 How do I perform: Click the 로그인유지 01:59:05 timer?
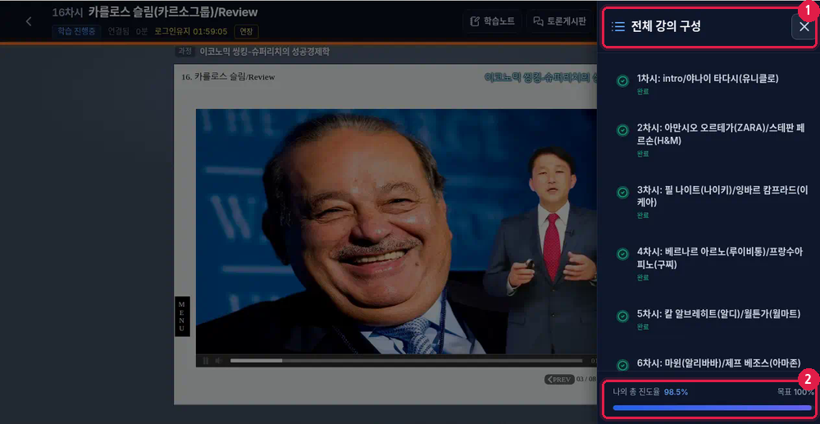coord(191,31)
